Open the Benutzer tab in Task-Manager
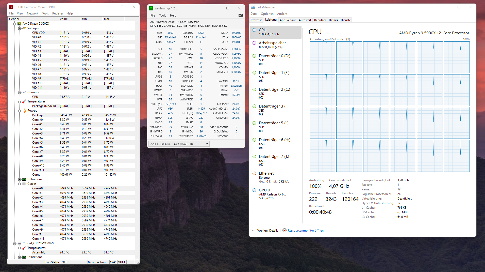This screenshot has width=485, height=272. pyautogui.click(x=320, y=20)
